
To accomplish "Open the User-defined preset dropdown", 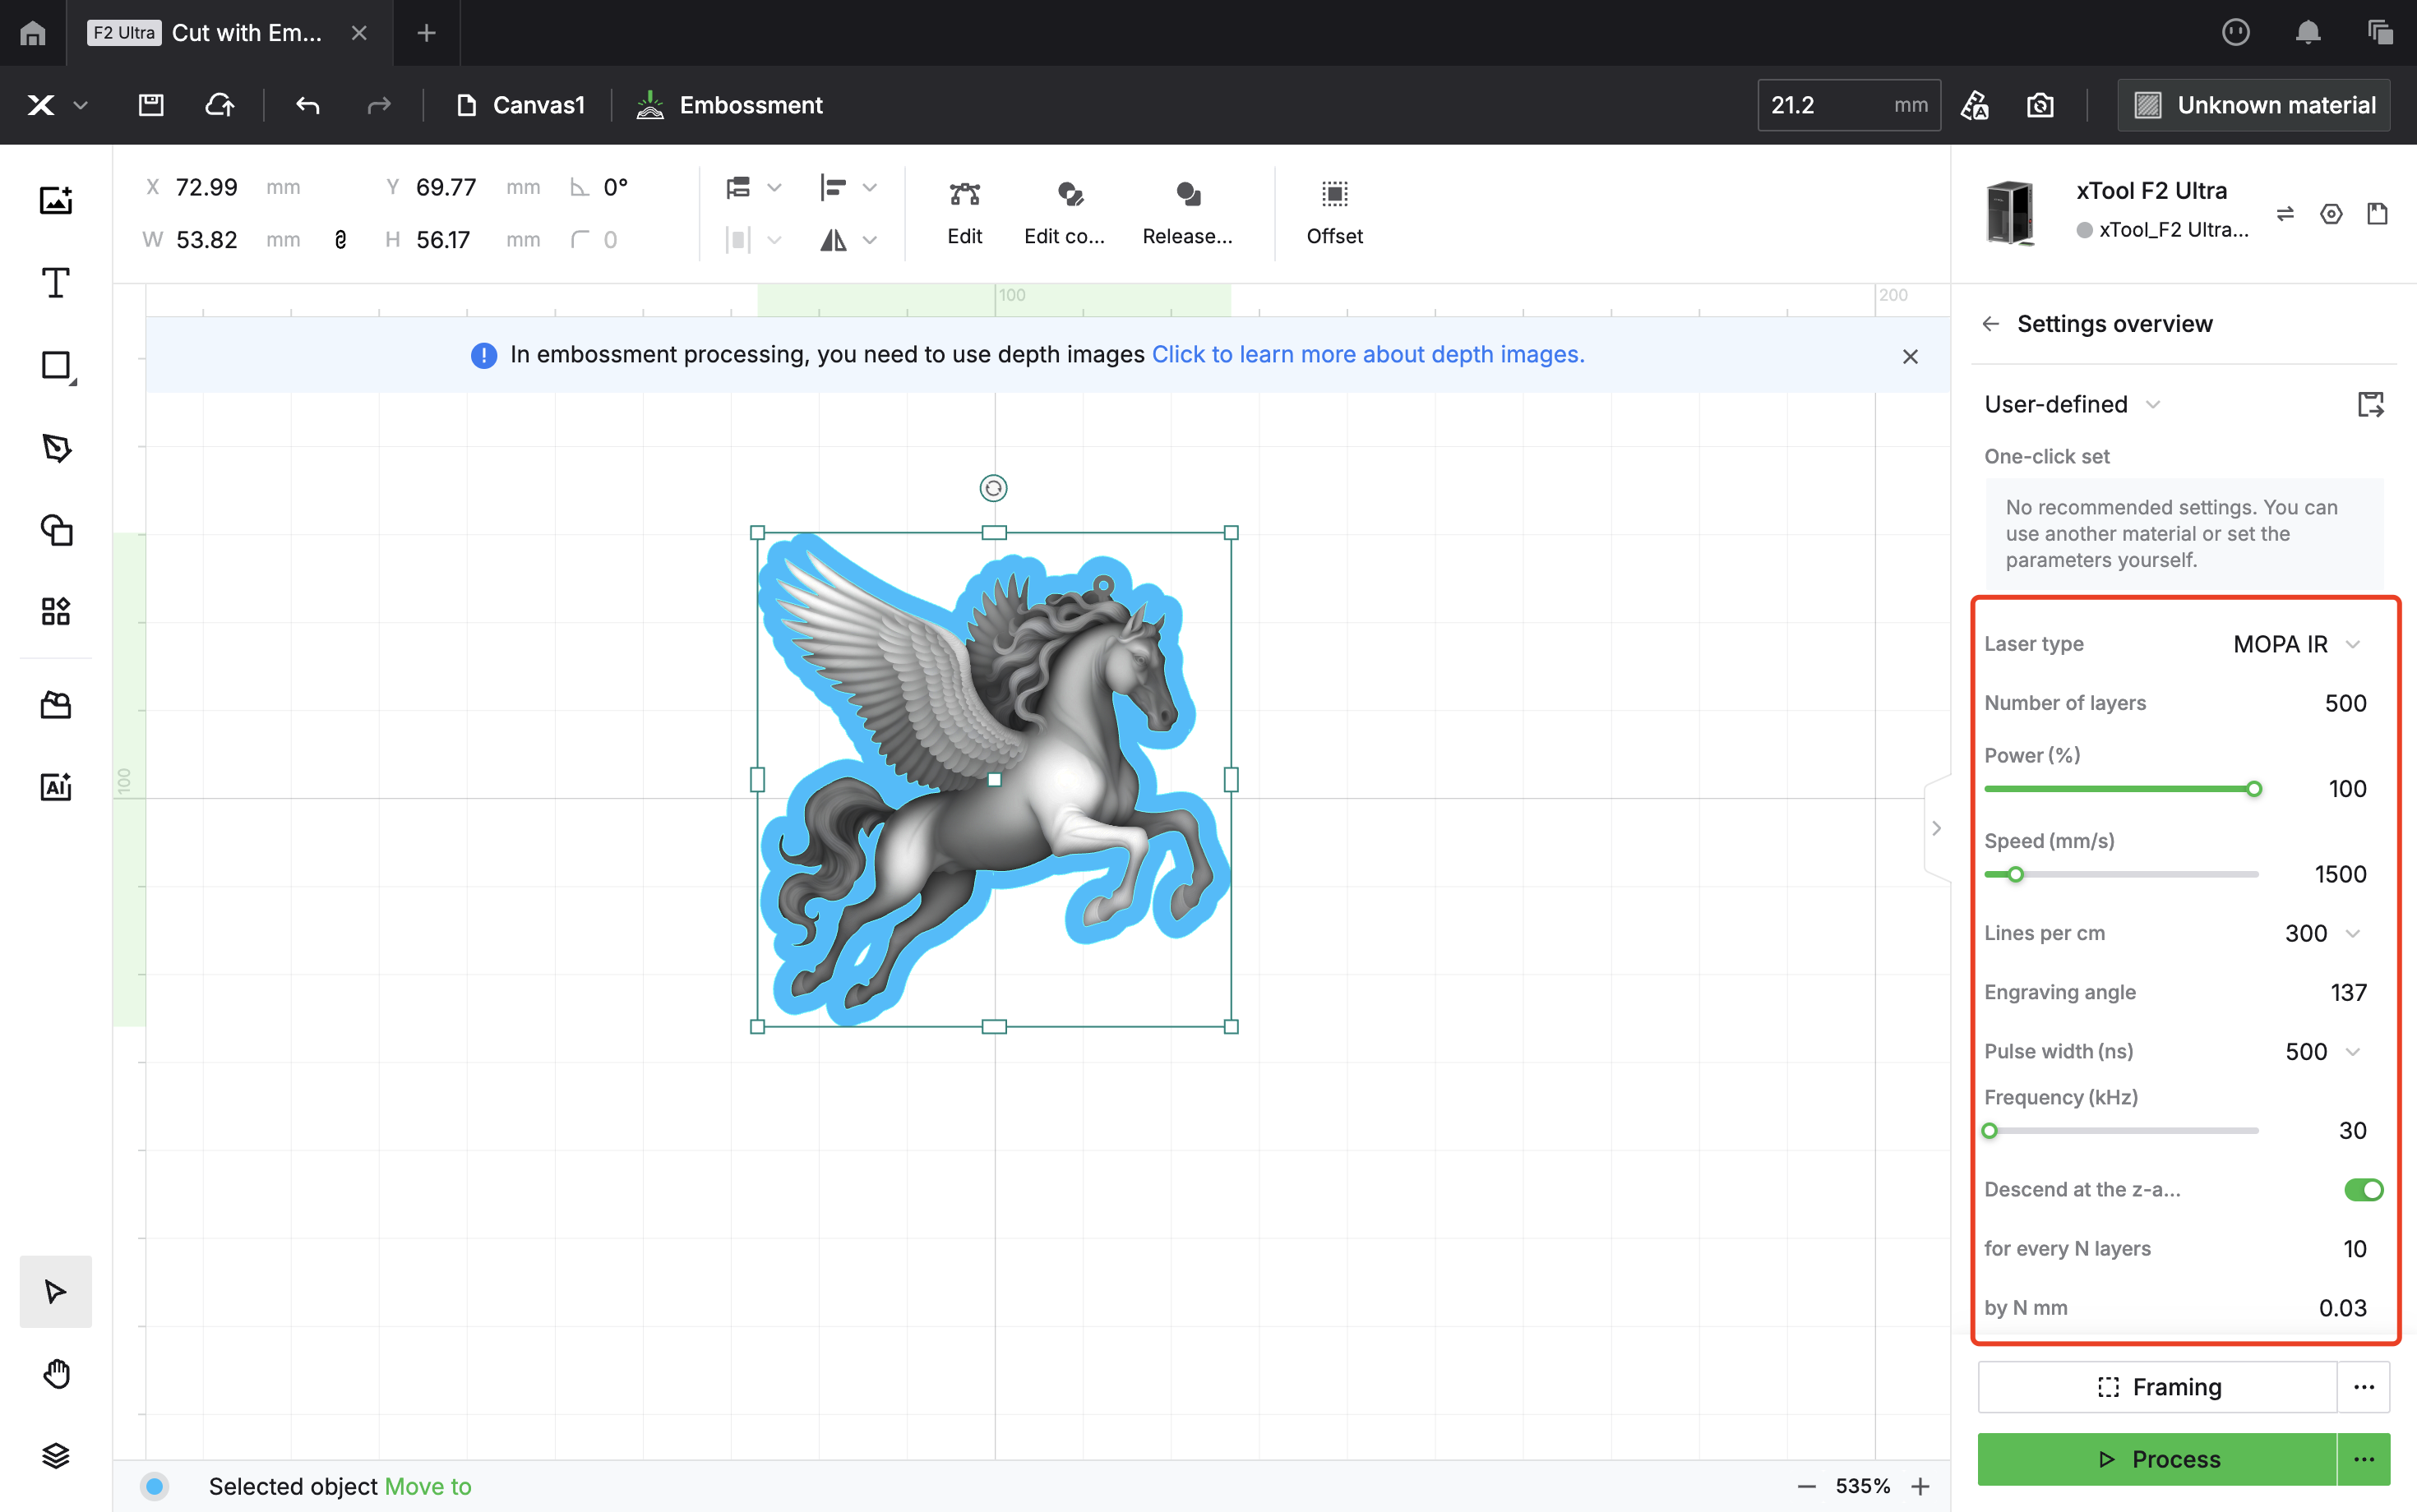I will 2072,404.
